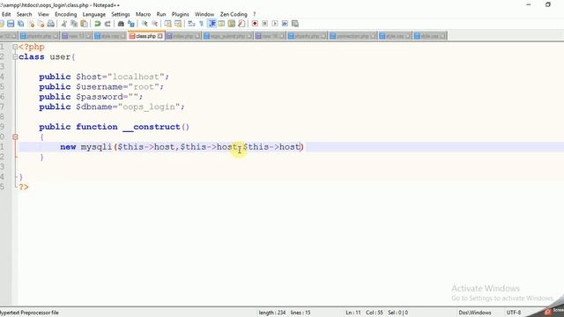The width and height of the screenshot is (564, 317).
Task: Toggle Show All Characters icon
Action: 202,24
